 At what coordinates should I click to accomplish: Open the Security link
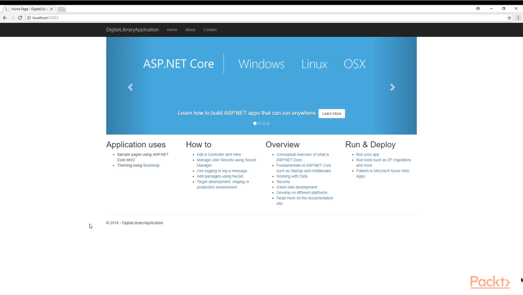pos(283,182)
